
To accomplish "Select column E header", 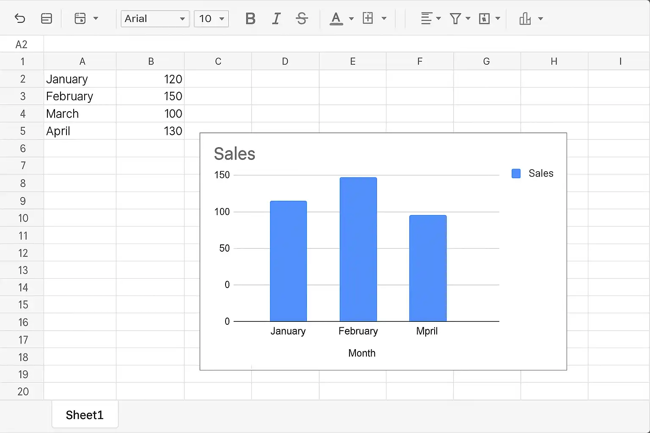I will pos(353,61).
